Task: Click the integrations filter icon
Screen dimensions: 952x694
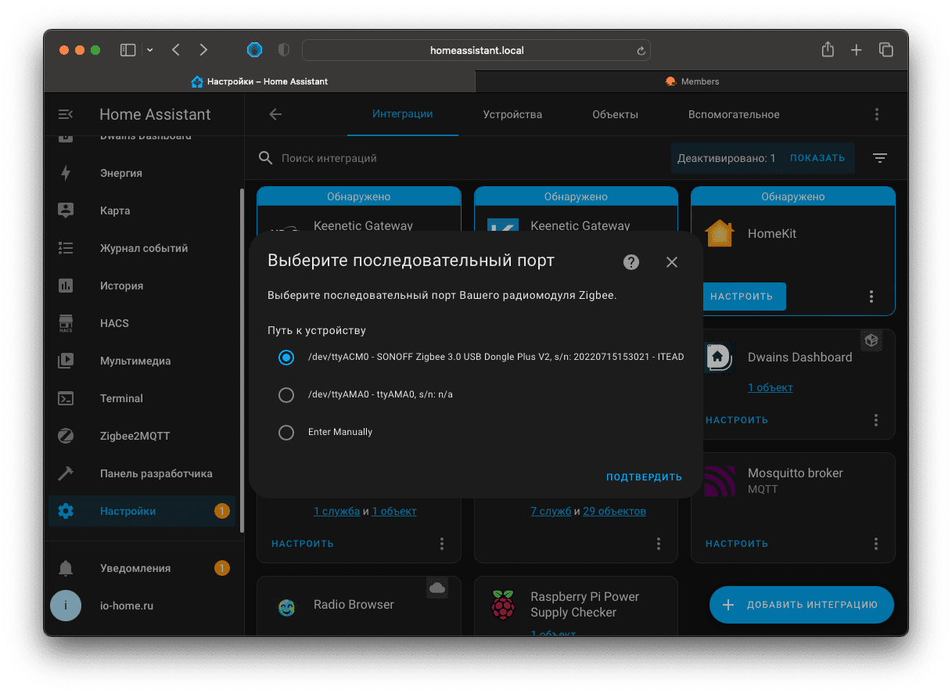Action: [880, 158]
